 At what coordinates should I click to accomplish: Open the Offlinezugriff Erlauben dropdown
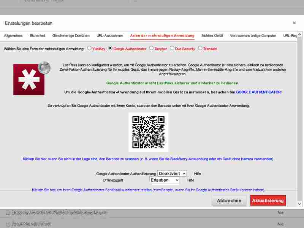(164, 180)
